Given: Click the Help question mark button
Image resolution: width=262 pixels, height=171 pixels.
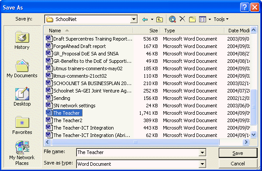Looking at the screenshot, I should click(x=245, y=7).
